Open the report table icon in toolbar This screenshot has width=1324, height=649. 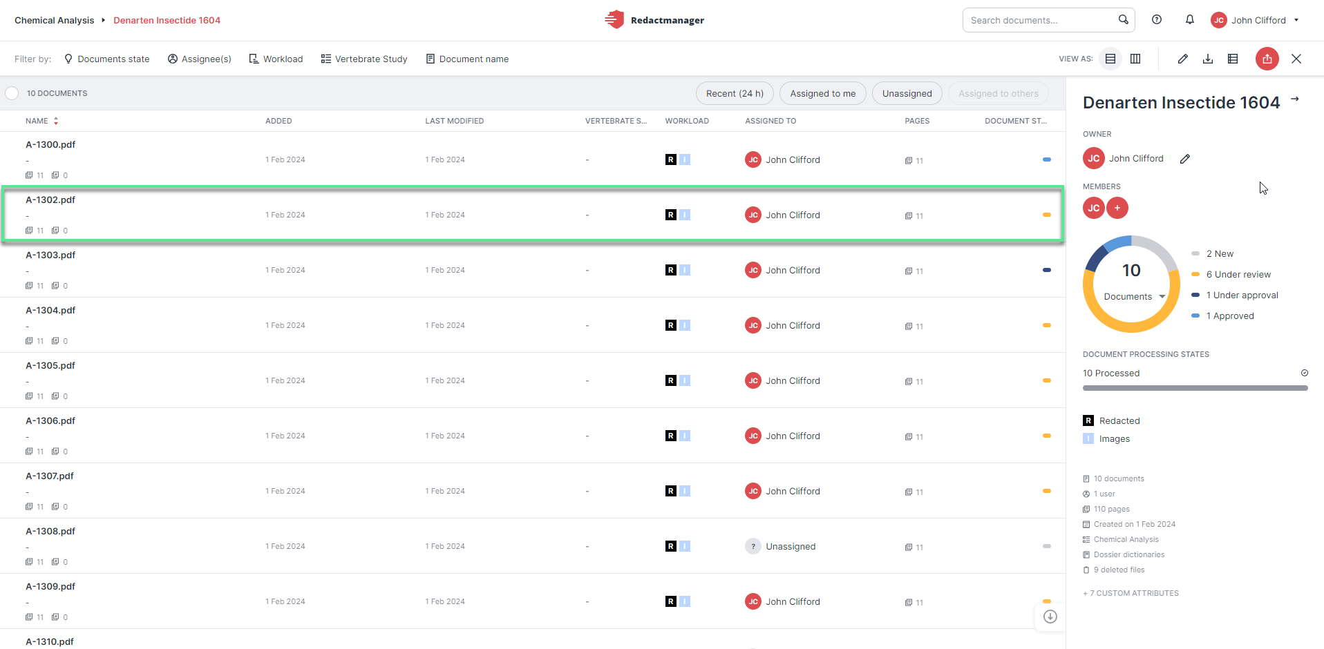[1233, 59]
